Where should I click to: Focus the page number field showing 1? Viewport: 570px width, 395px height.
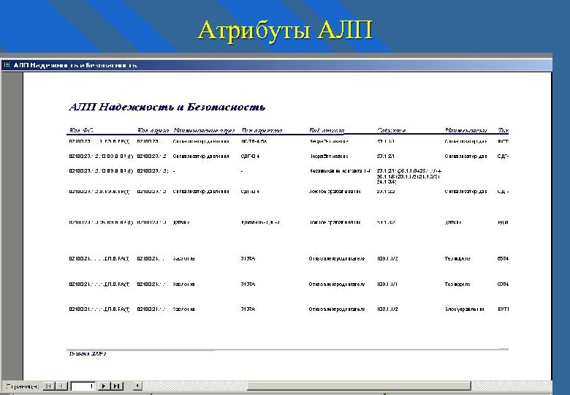tap(83, 386)
